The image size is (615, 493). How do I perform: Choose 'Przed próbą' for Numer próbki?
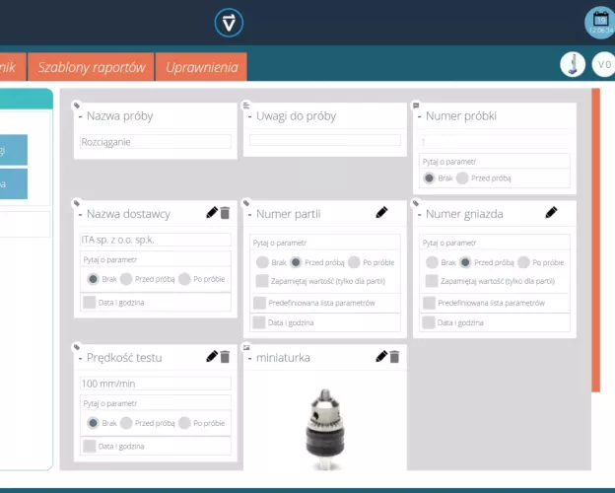pos(462,178)
